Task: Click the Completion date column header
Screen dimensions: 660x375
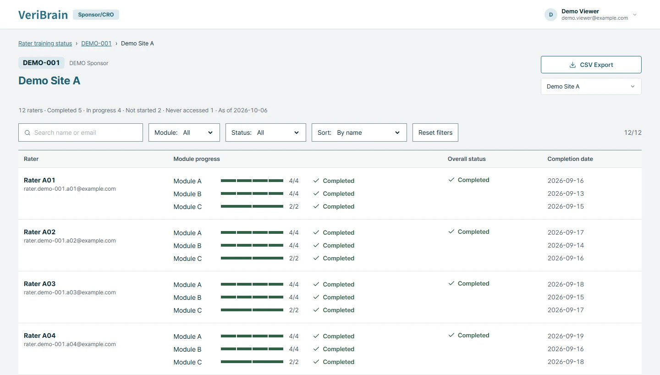Action: coord(570,159)
